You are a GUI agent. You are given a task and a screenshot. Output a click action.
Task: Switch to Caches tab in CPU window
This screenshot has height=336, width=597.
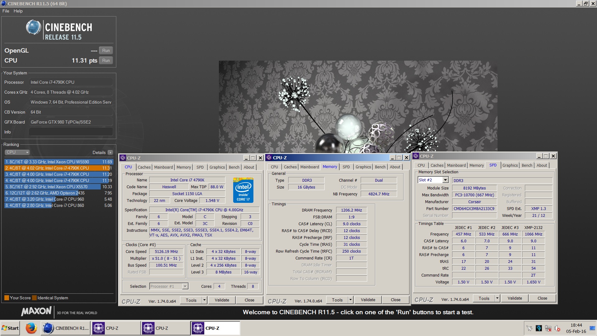click(144, 167)
